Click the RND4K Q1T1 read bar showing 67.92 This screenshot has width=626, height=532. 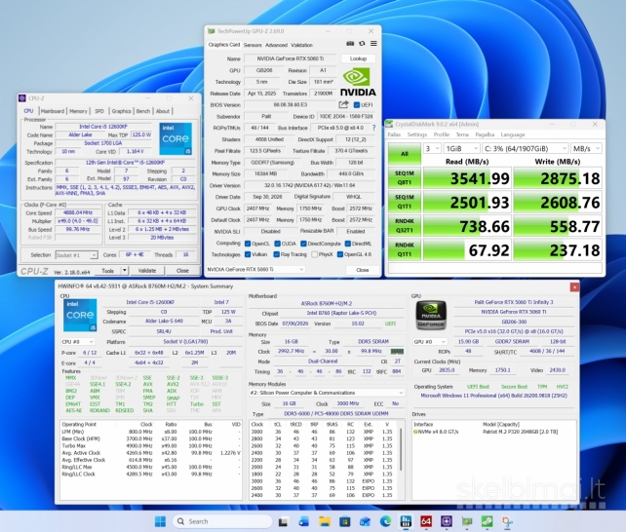[x=467, y=250]
